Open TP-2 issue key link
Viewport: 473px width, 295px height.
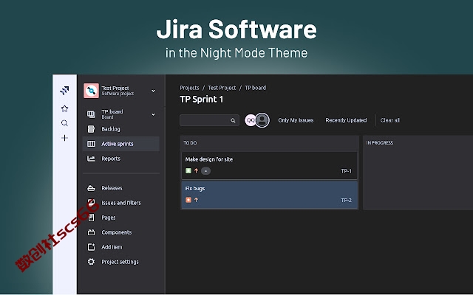coord(347,200)
